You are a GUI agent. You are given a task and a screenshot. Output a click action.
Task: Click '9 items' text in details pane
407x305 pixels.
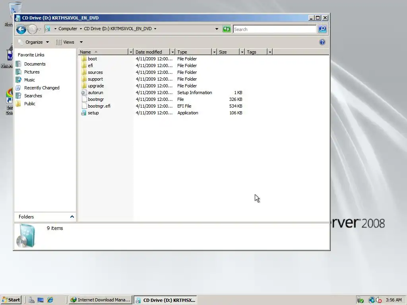click(55, 228)
